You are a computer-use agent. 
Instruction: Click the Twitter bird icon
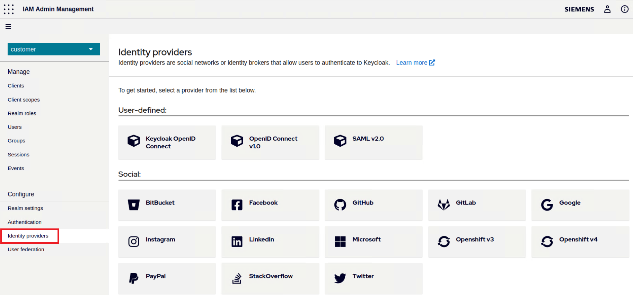click(x=340, y=278)
